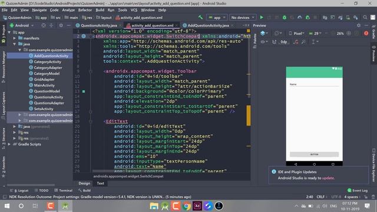Hide Project tool window minus icon
377x212 pixels.
click(x=68, y=25)
